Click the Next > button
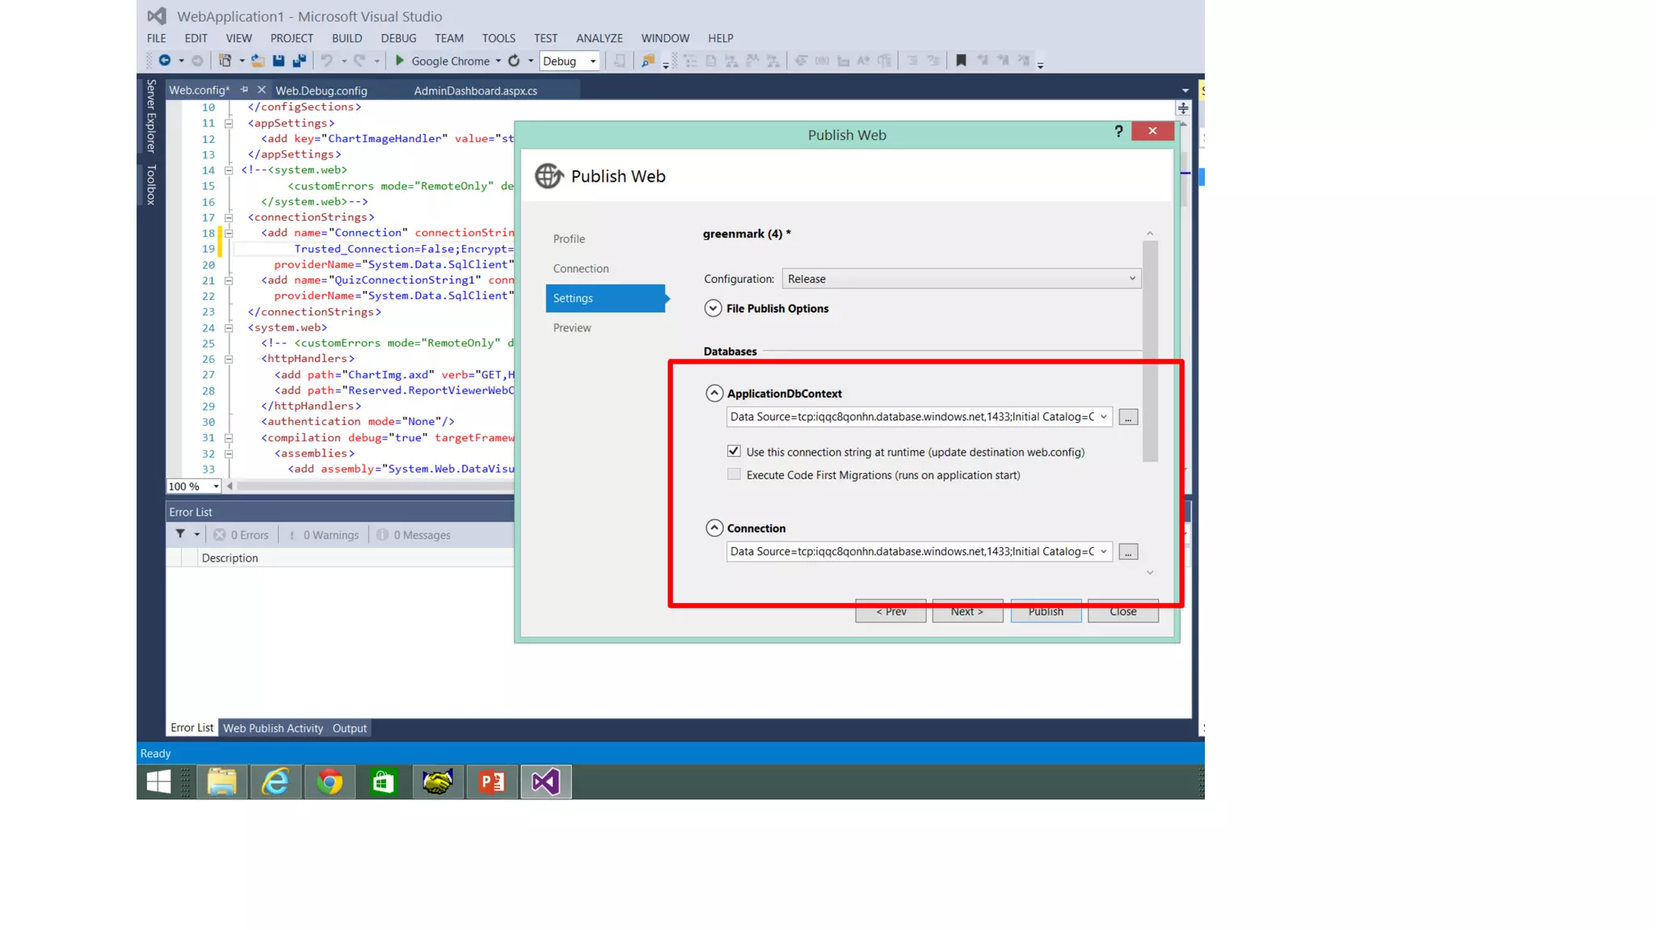The width and height of the screenshot is (1655, 931). (966, 612)
